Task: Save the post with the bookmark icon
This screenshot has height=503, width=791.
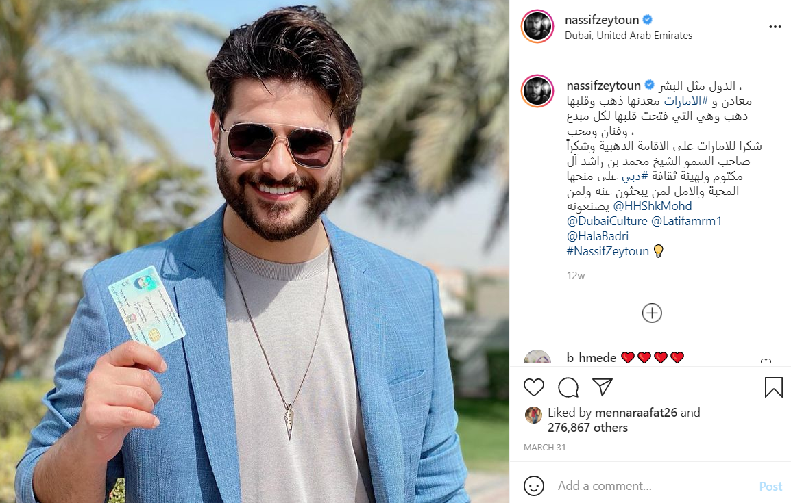Action: (x=773, y=387)
